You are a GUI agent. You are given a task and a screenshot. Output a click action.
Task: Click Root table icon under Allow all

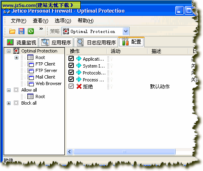30,96
